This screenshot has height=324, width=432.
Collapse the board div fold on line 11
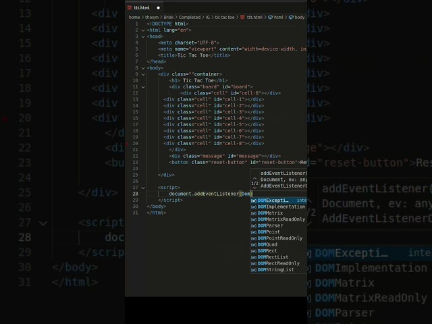(x=143, y=87)
